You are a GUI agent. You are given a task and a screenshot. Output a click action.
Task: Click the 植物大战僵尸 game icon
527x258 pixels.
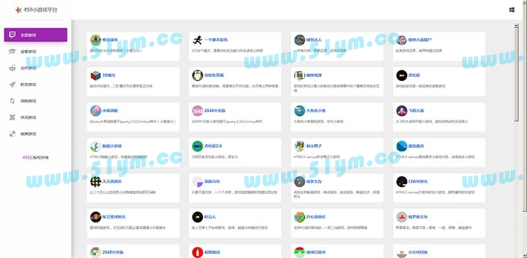[x=402, y=40]
